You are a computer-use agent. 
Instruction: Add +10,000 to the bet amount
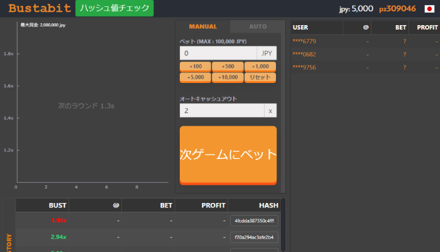click(228, 77)
